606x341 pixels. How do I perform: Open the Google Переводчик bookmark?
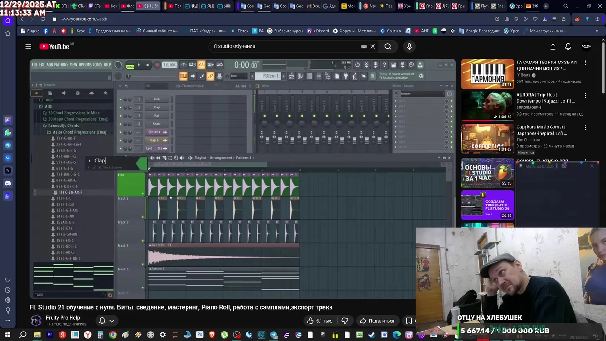(x=479, y=31)
